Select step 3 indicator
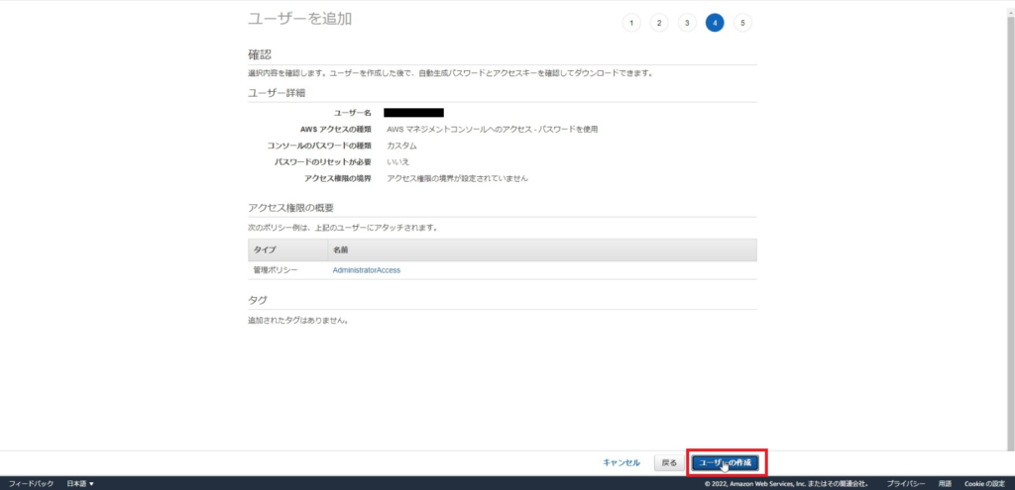 [x=687, y=23]
